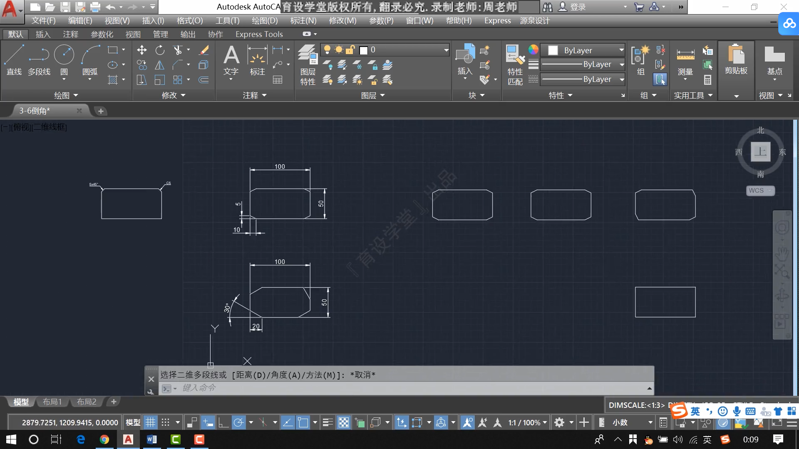Image resolution: width=799 pixels, height=449 pixels.
Task: Toggle object snap tracking in status bar
Action: point(288,423)
